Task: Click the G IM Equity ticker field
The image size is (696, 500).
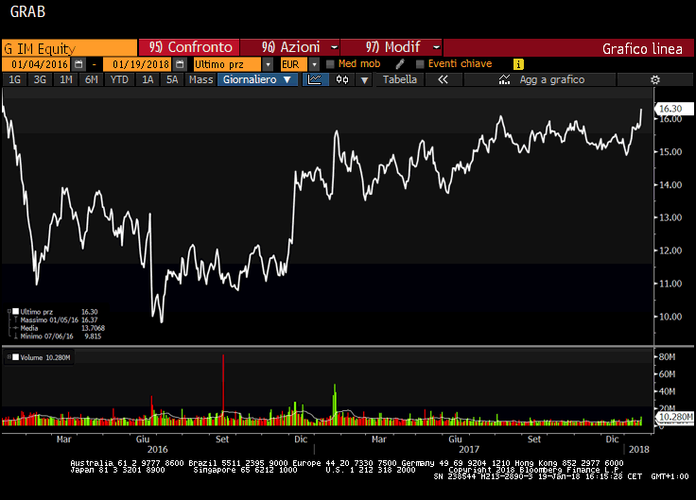Action: 69,48
